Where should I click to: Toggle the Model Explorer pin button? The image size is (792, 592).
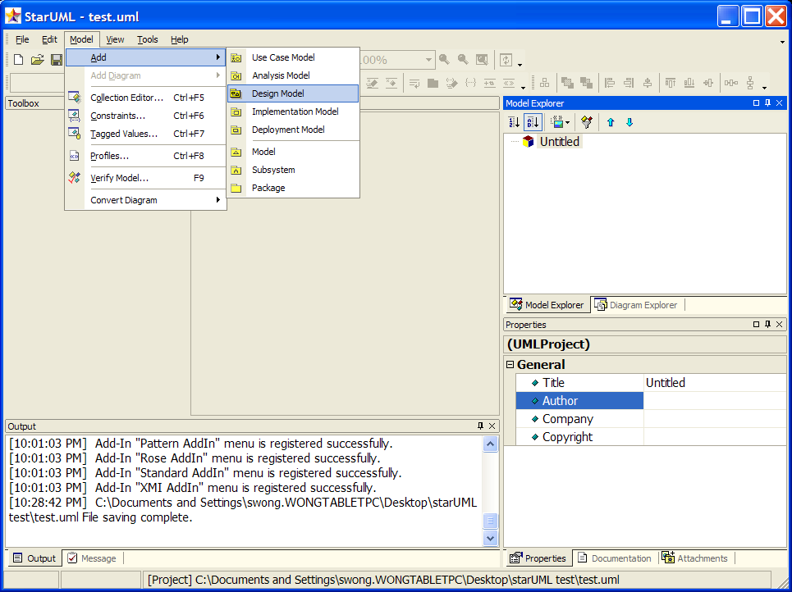point(767,103)
